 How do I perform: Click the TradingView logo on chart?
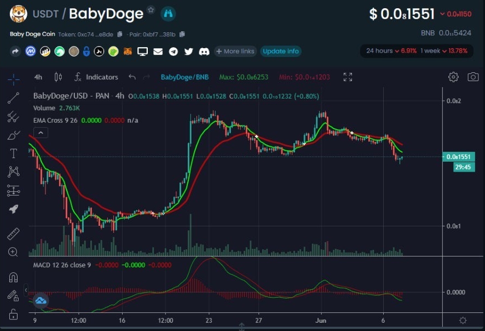[x=41, y=301]
